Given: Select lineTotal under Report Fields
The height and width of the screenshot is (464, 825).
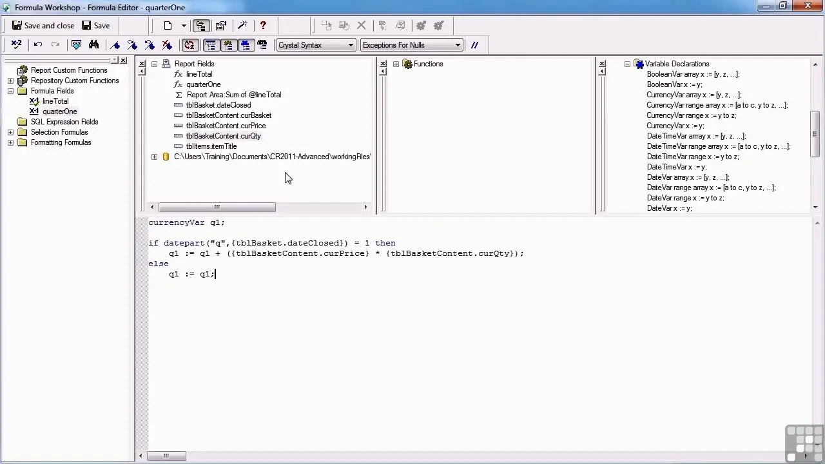Looking at the screenshot, I should (199, 74).
